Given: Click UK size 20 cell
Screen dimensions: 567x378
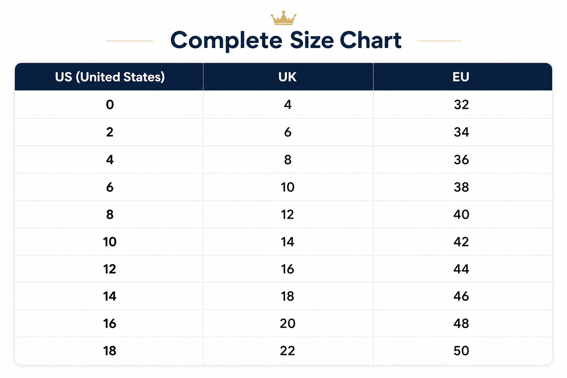Looking at the screenshot, I should click(288, 323).
